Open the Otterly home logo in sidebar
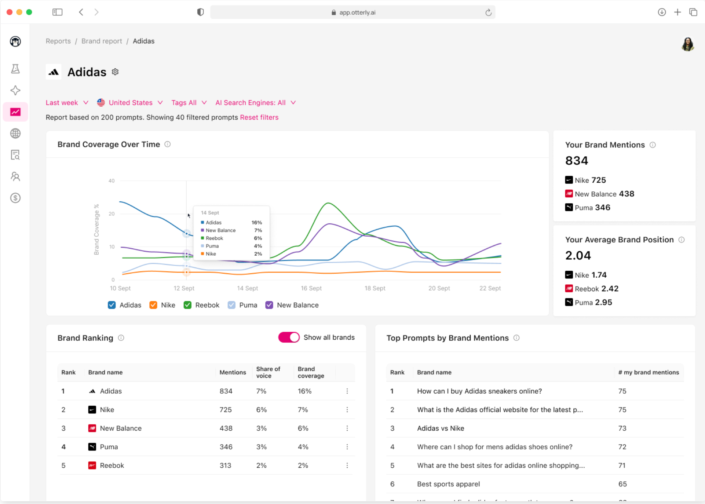This screenshot has height=504, width=705. (15, 41)
